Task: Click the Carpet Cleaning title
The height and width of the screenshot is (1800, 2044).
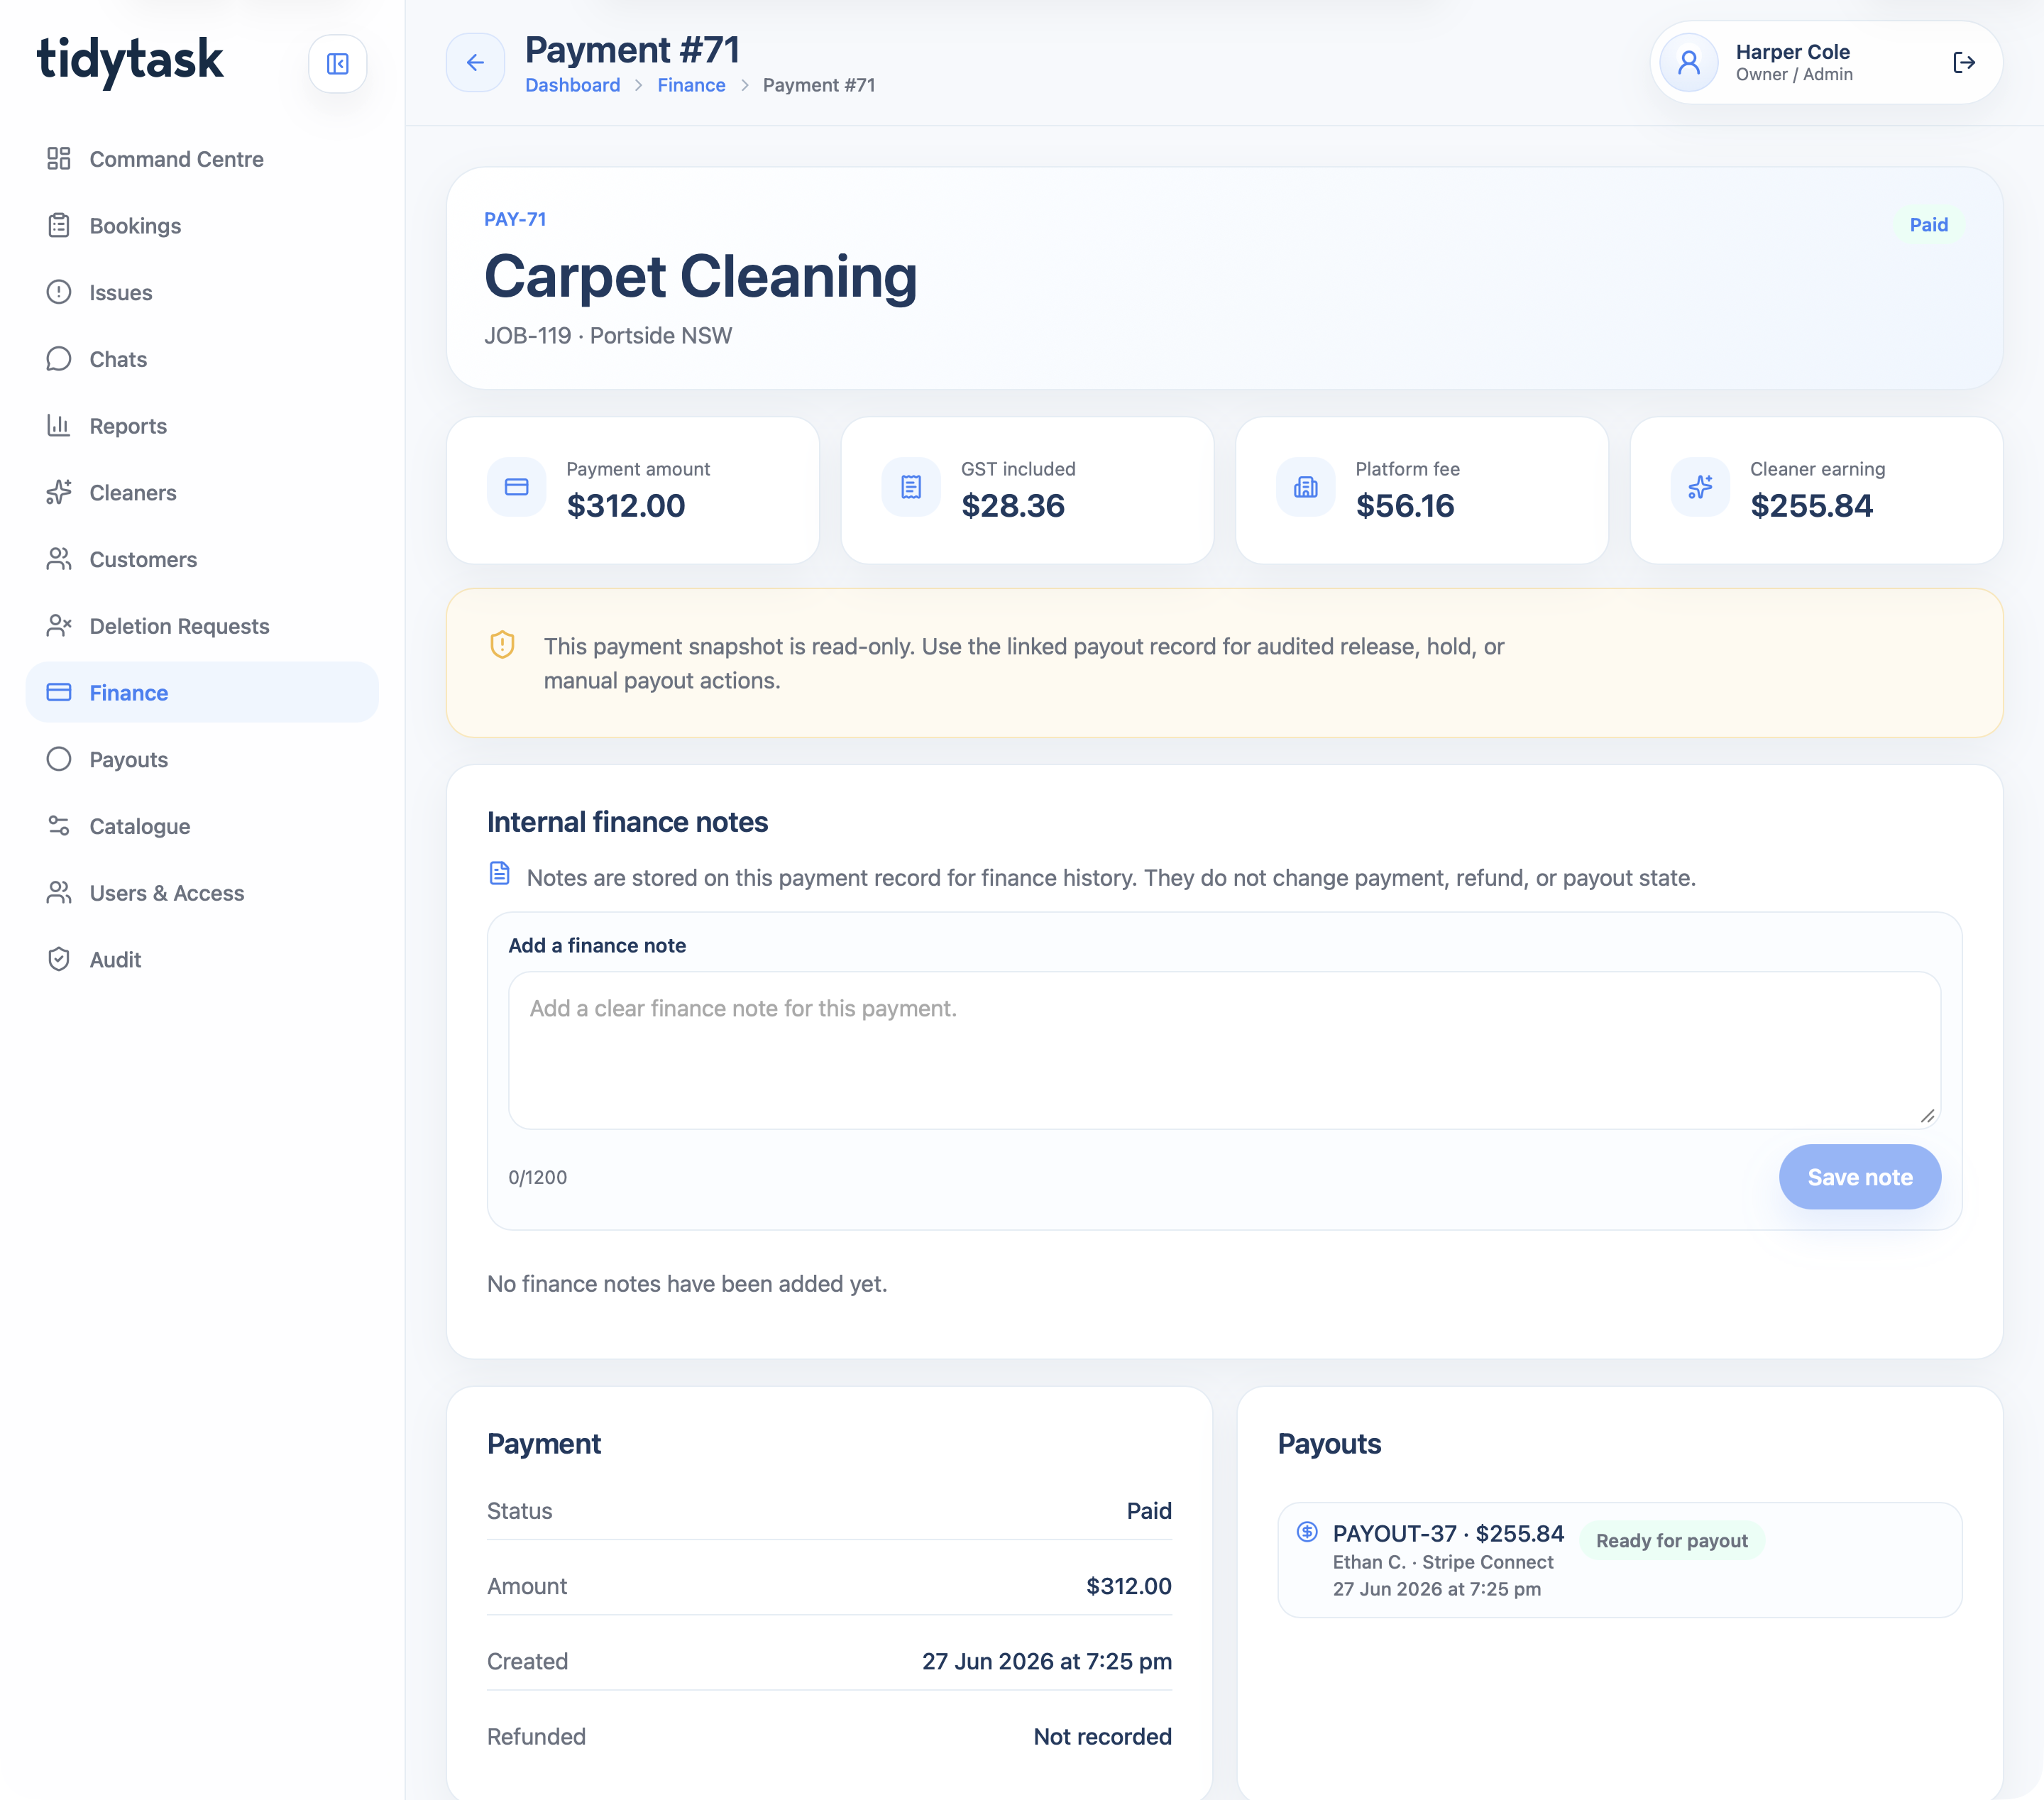Action: (700, 276)
